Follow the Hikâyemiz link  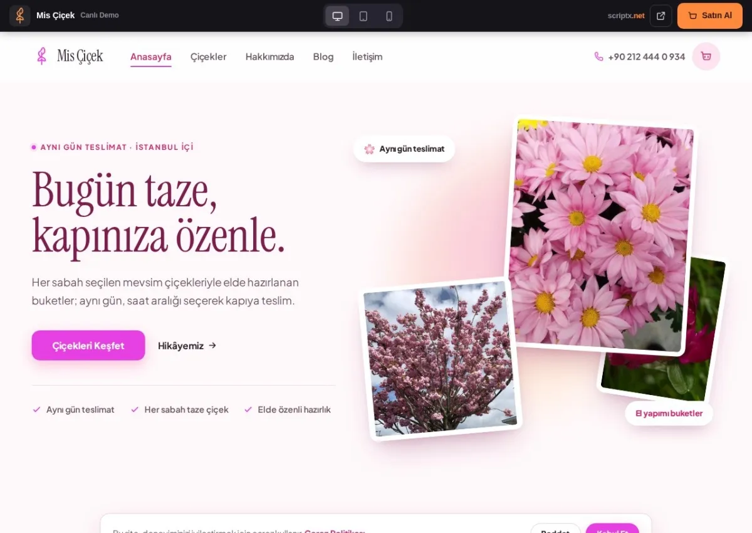[x=187, y=346]
